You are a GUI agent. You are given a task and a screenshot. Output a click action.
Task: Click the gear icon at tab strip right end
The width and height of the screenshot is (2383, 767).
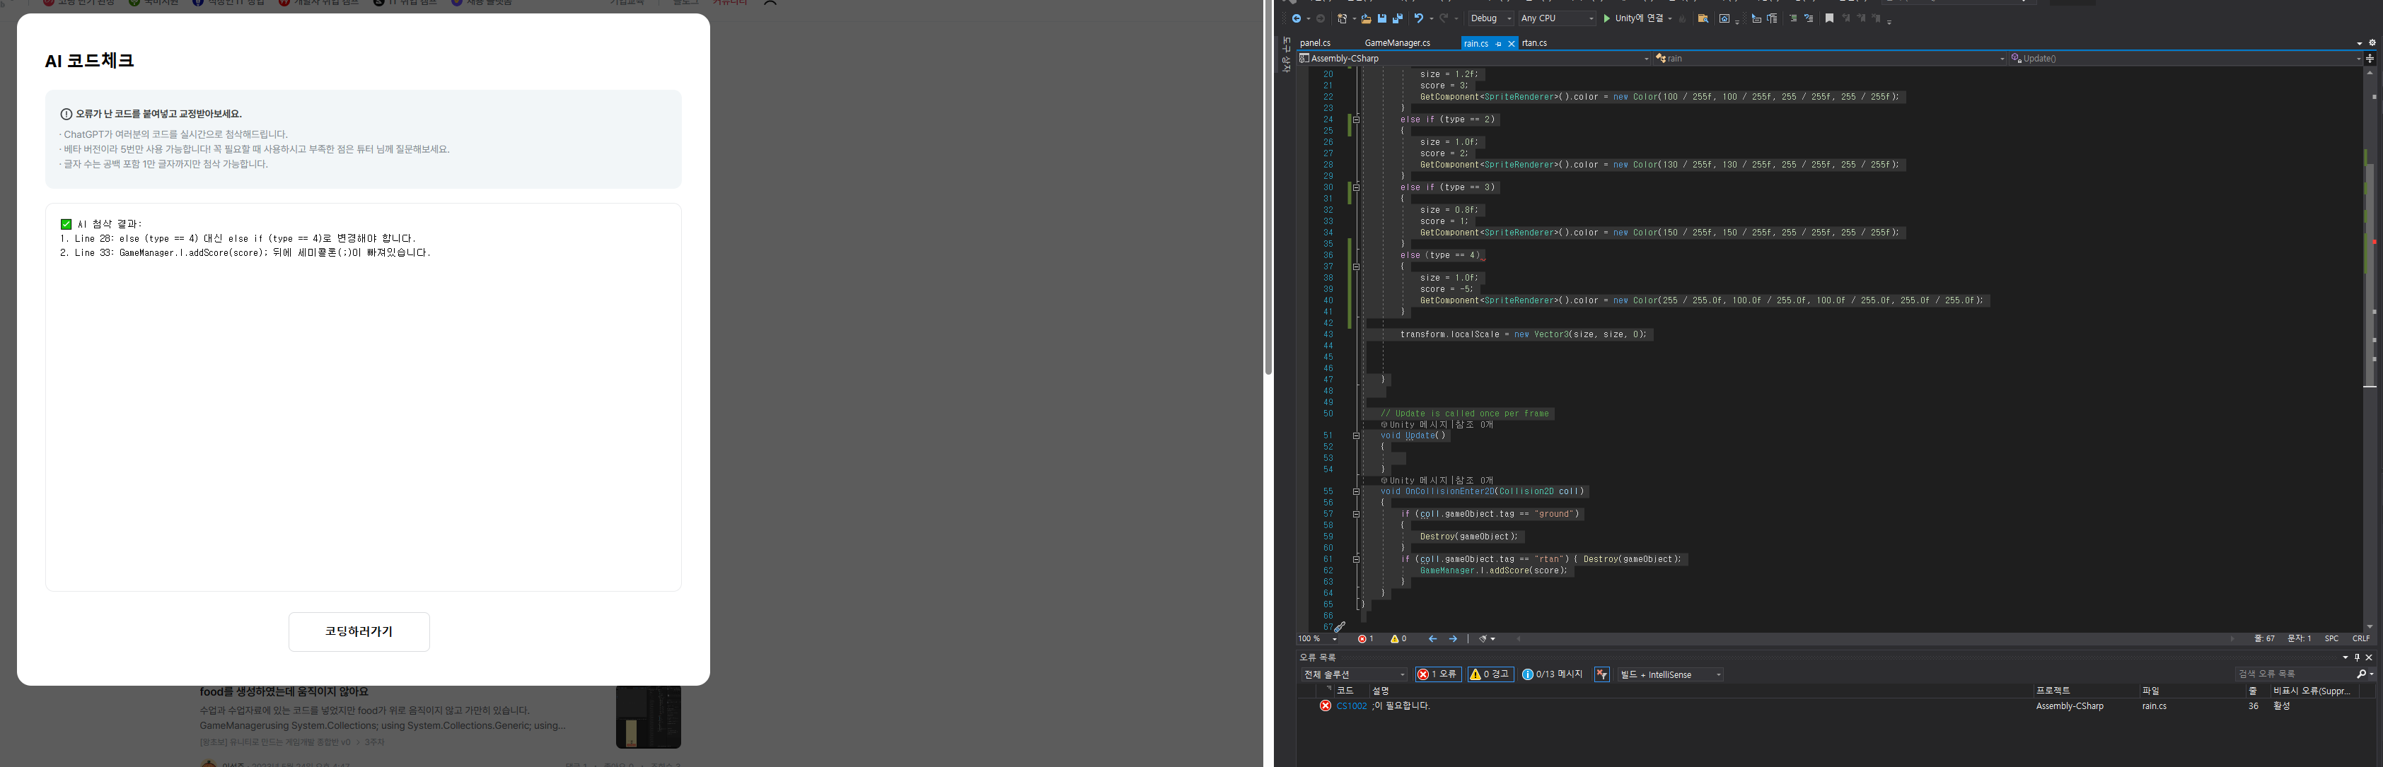pos(2372,42)
